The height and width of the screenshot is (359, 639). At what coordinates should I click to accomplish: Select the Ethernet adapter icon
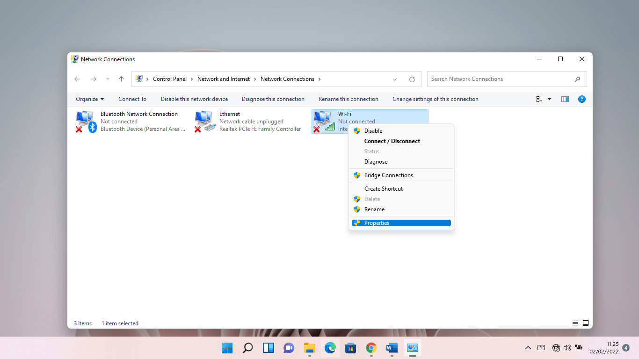tap(205, 122)
